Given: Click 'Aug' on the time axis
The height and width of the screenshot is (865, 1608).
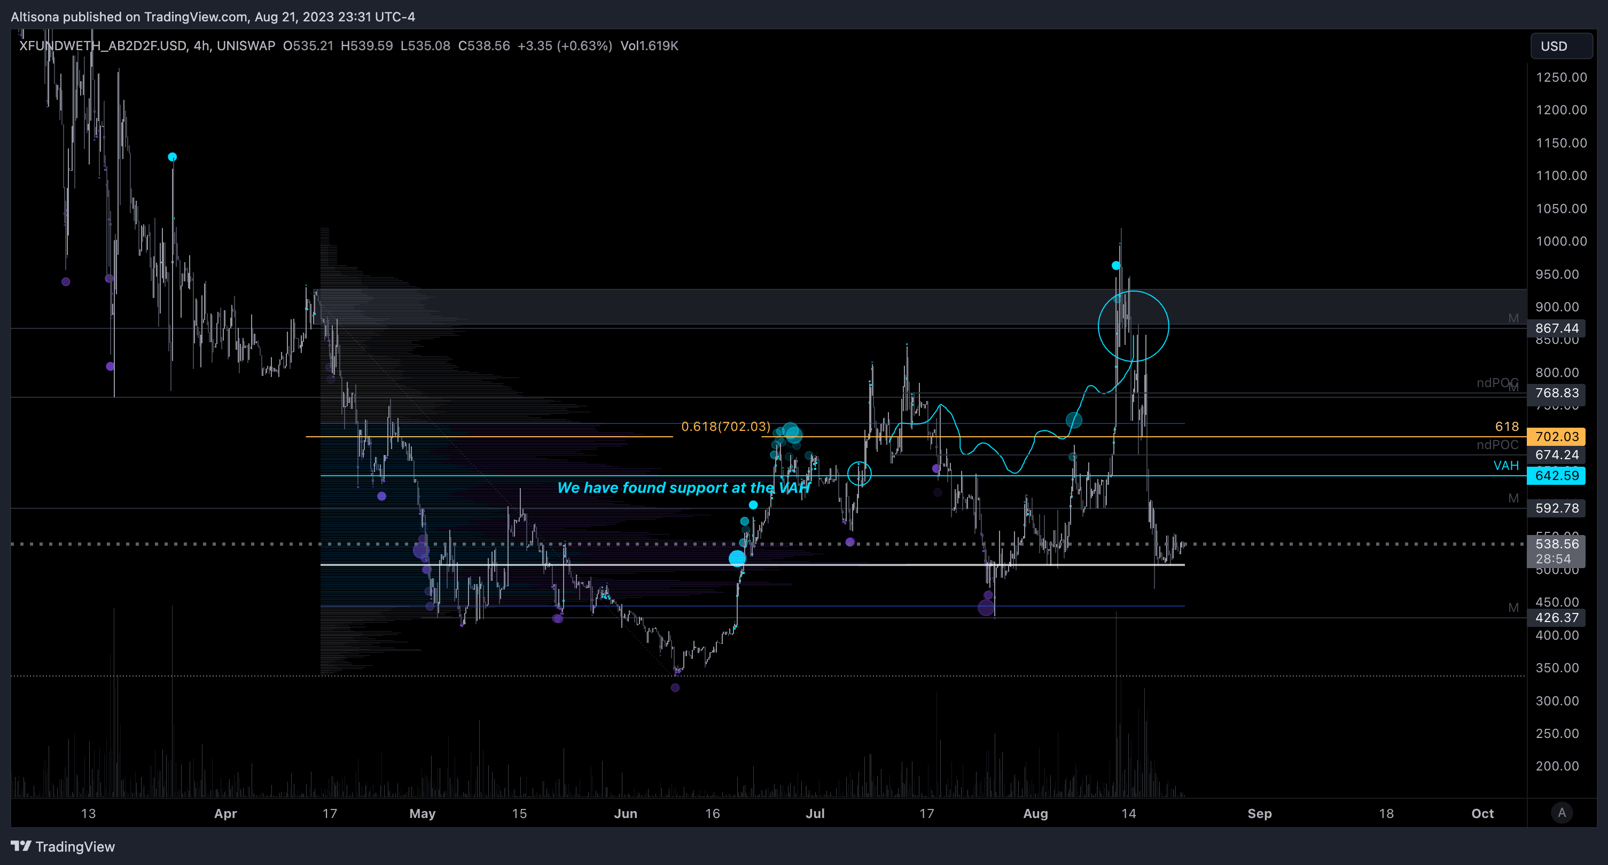Looking at the screenshot, I should click(x=1036, y=813).
